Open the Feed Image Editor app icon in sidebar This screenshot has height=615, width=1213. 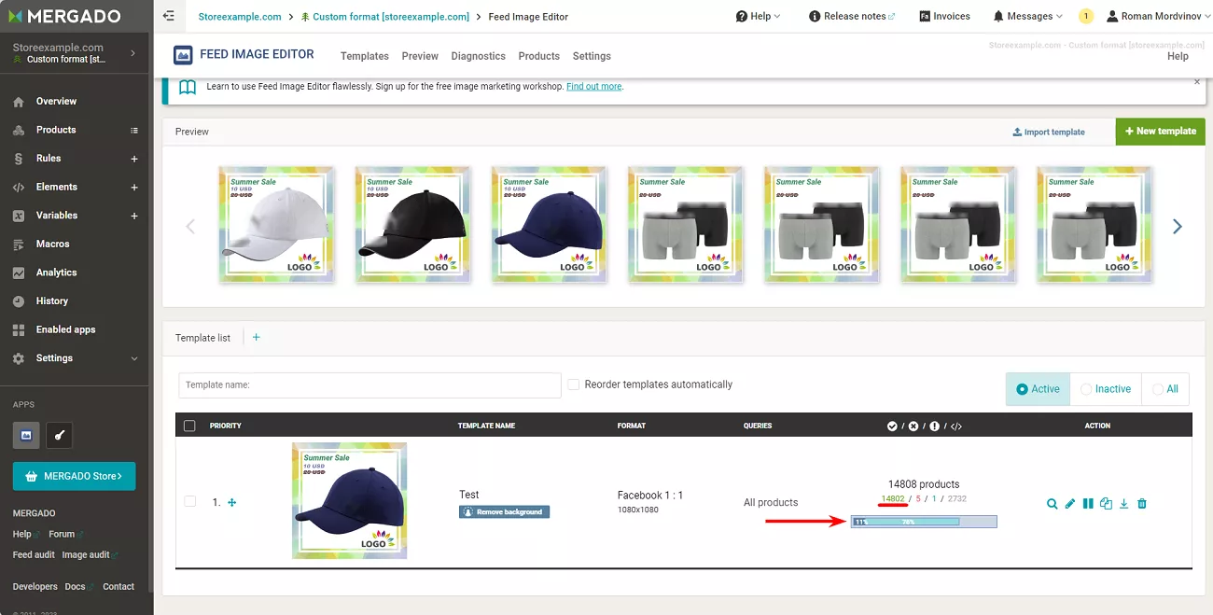[x=26, y=435]
